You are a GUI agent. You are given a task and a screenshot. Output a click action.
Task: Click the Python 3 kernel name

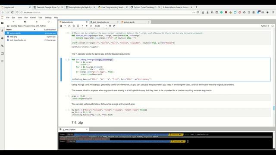265,26
